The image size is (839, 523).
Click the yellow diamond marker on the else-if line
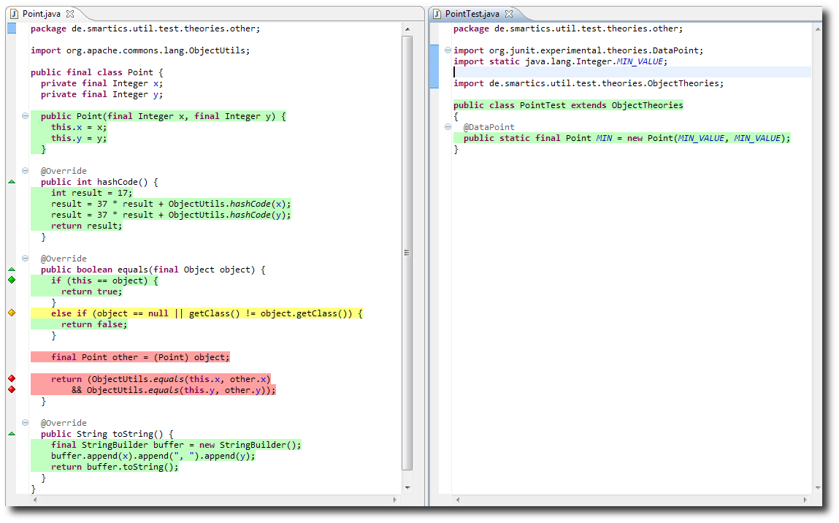[12, 313]
